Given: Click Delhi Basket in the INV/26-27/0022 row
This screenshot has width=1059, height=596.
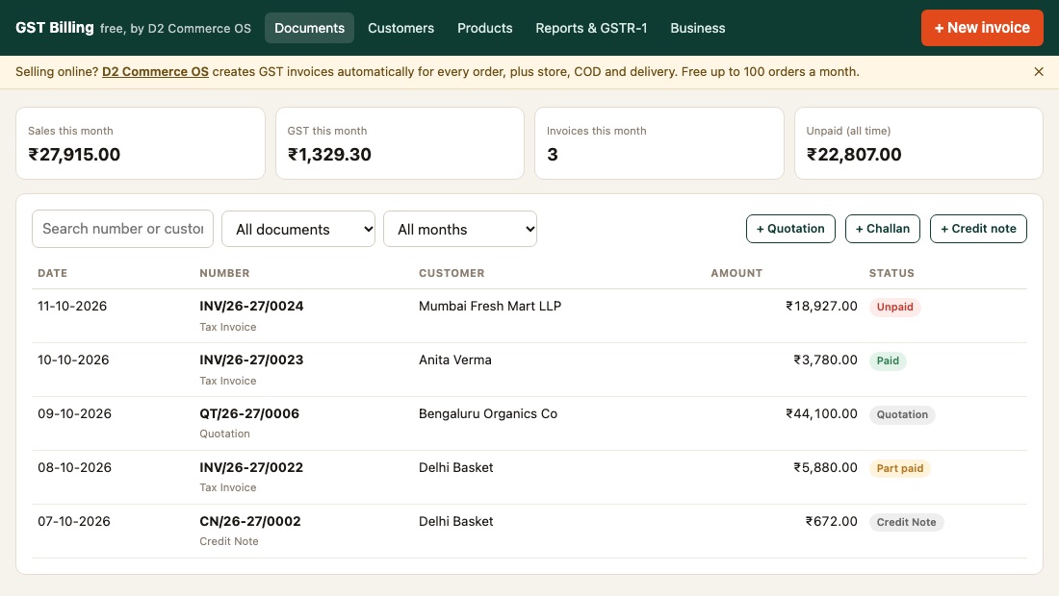Looking at the screenshot, I should click(456, 468).
